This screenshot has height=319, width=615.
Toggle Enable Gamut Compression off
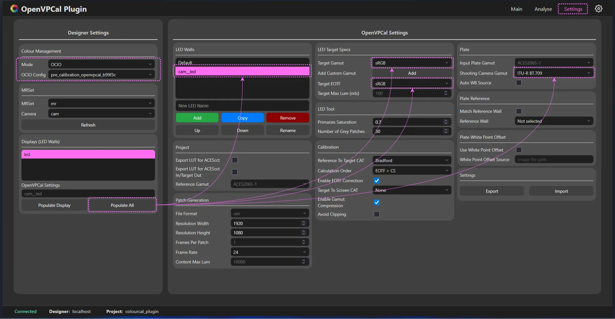tap(376, 202)
